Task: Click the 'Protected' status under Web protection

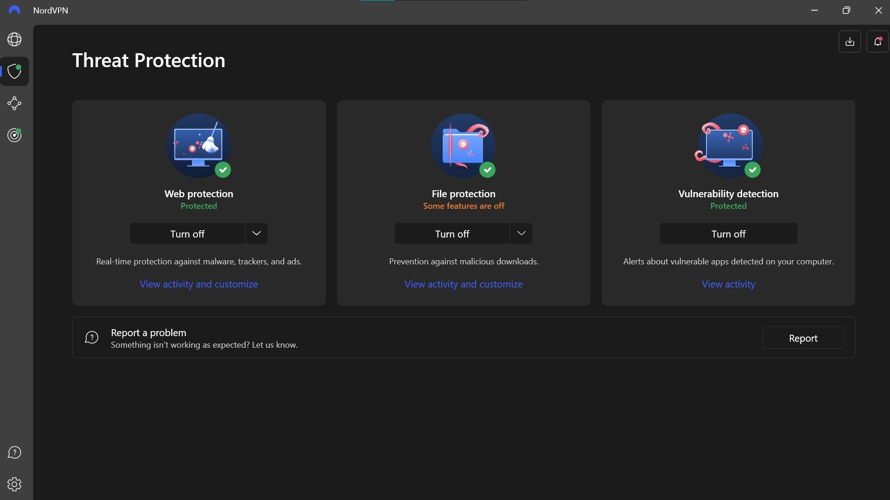Action: [x=199, y=206]
